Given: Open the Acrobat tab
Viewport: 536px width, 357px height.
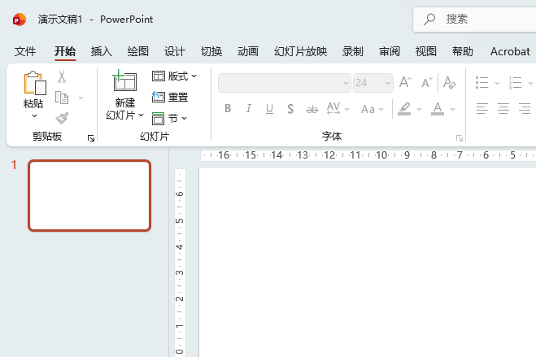Looking at the screenshot, I should (x=510, y=51).
